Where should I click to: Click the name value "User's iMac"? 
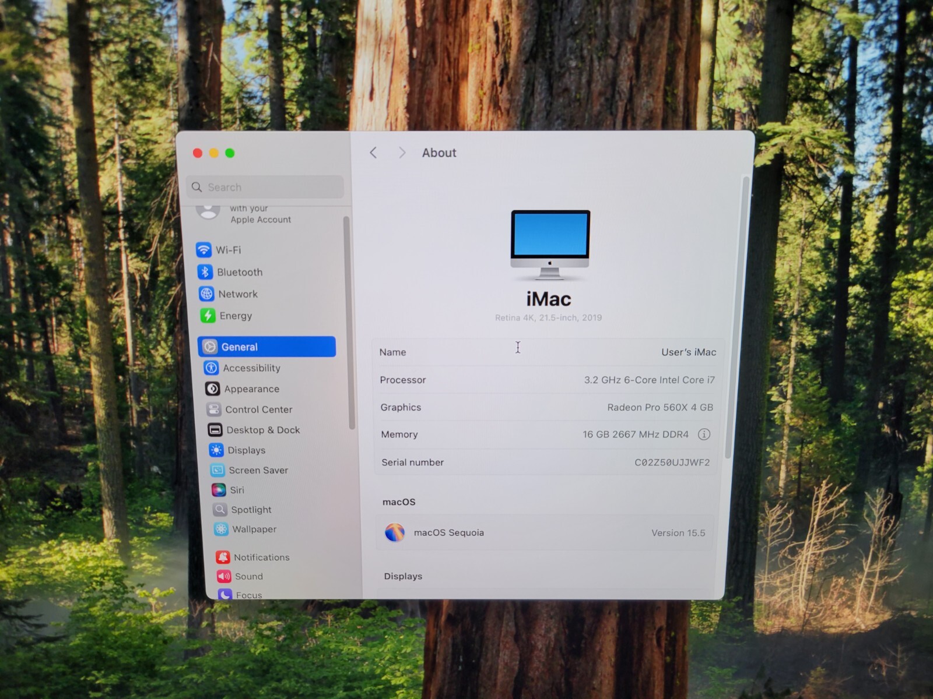click(689, 352)
